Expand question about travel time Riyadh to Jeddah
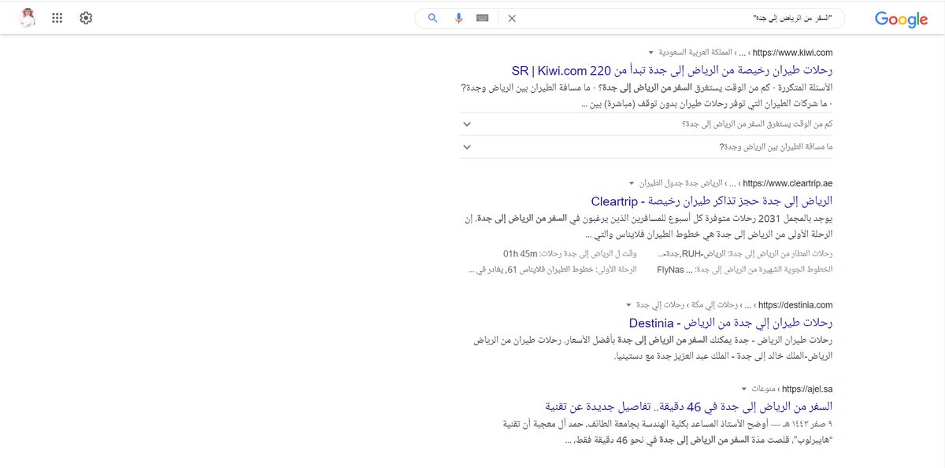This screenshot has width=945, height=468. 647,124
